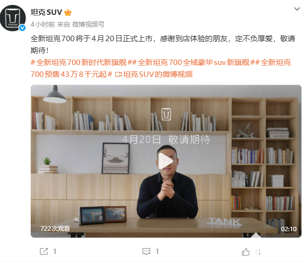Like the post with thumbs-up icon
The image size is (303, 262).
point(246,252)
